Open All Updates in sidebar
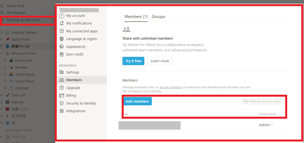The image size is (304, 143). (16, 13)
